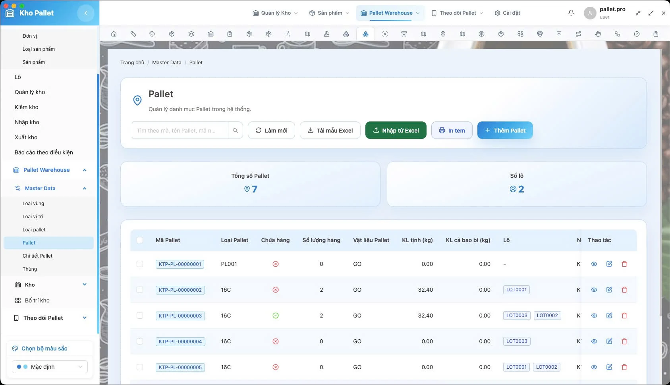Open the Sản phẩm top menu dropdown

[329, 13]
